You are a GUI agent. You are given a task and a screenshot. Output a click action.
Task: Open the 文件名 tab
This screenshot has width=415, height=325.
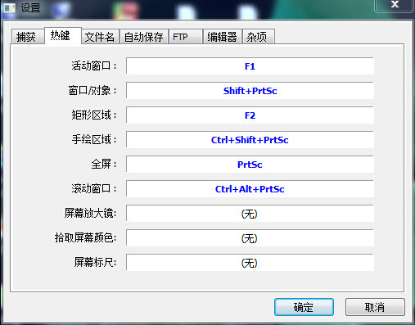click(x=100, y=37)
